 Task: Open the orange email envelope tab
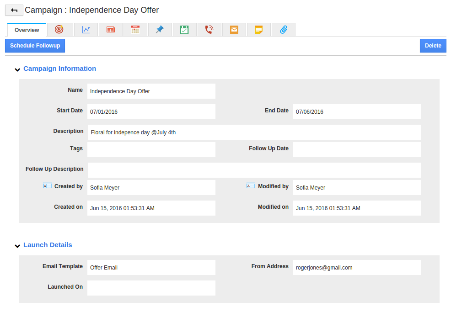pos(234,30)
